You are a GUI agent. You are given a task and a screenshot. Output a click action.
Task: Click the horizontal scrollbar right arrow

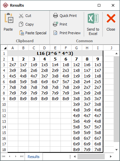(111, 156)
